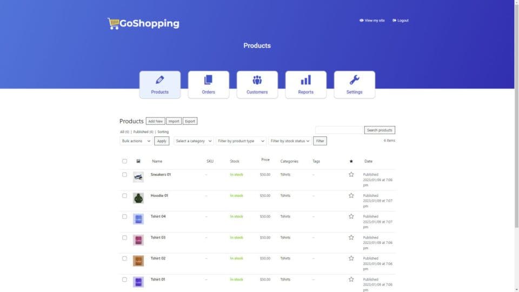Click the image column header icon

coord(138,161)
